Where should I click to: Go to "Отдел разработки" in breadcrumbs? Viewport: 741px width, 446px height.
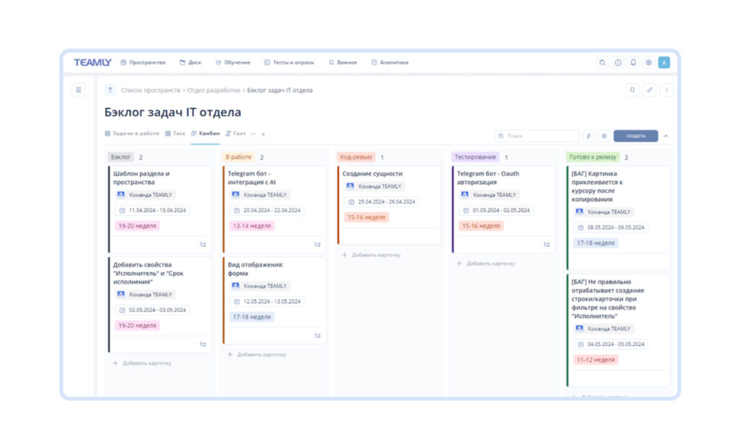[x=213, y=91]
